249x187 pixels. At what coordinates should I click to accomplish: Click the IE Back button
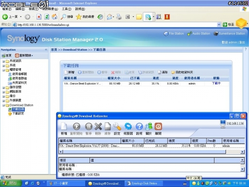pos(9,17)
